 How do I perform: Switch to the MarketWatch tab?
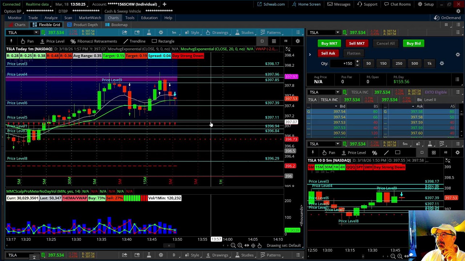click(90, 18)
